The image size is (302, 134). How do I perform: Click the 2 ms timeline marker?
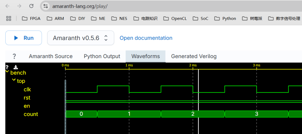(x=193, y=65)
